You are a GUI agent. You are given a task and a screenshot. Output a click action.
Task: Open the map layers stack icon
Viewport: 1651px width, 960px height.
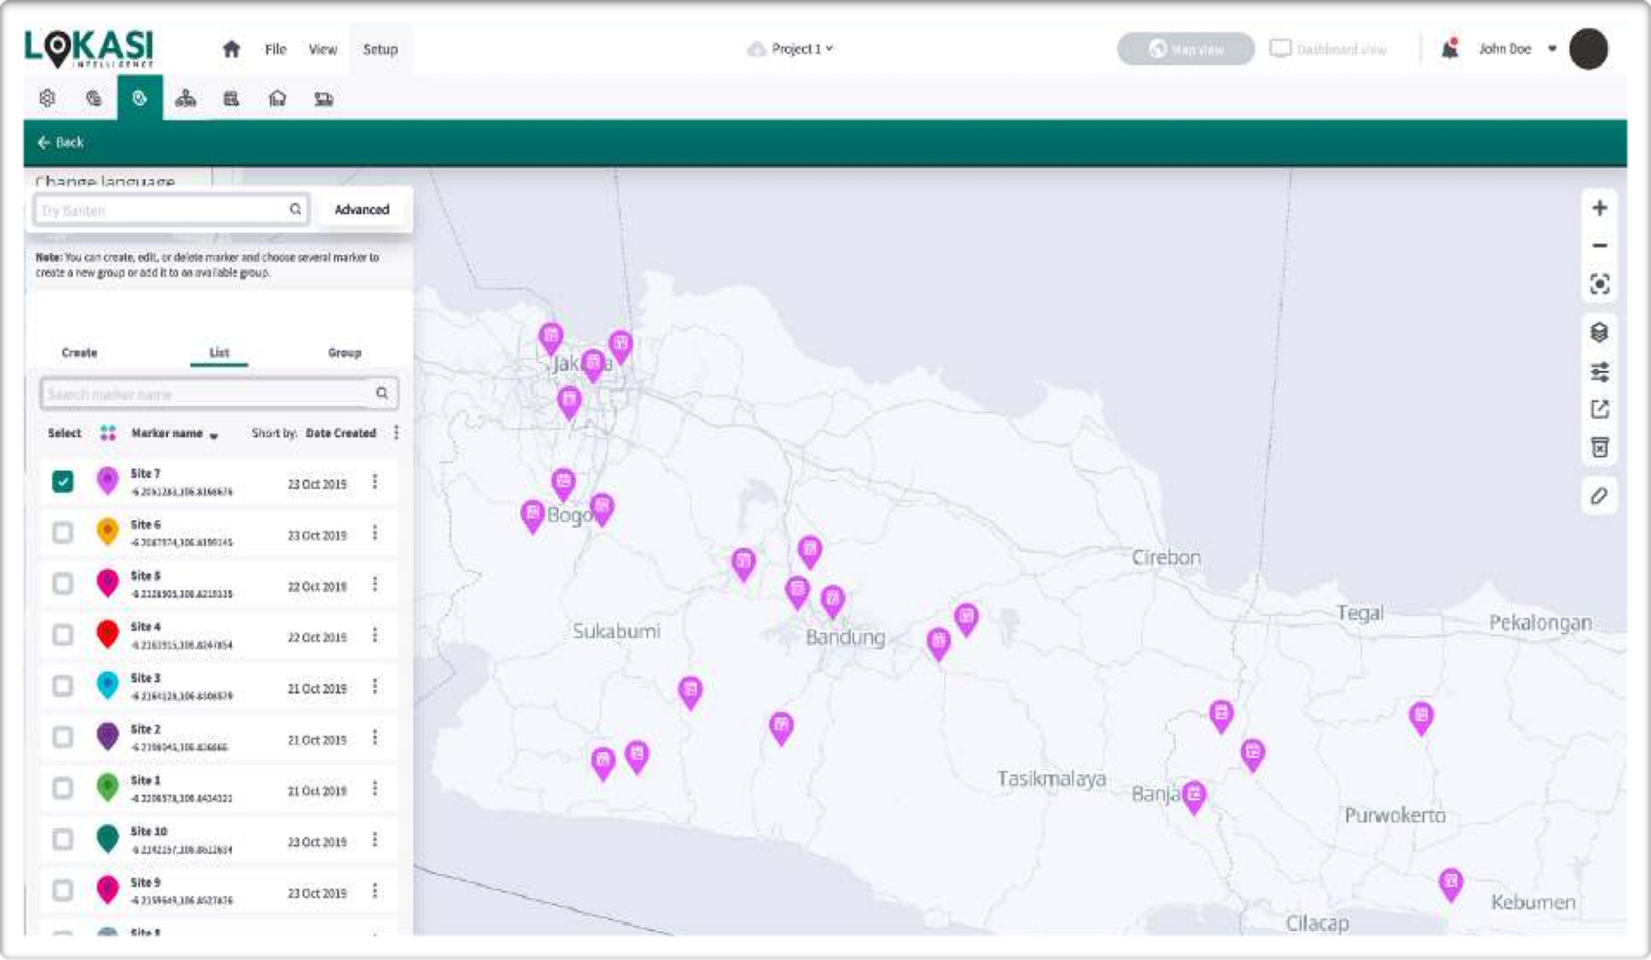point(1599,333)
